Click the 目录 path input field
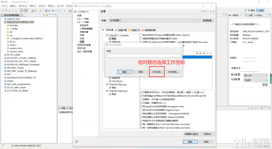272x149 pixels. (144, 55)
